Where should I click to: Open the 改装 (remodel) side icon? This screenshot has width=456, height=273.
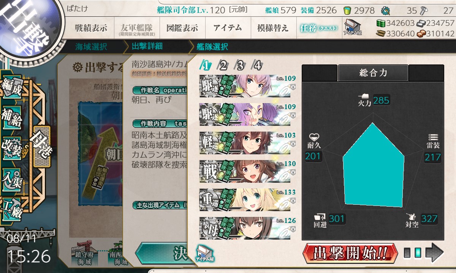click(x=12, y=148)
